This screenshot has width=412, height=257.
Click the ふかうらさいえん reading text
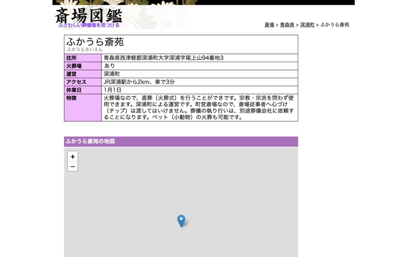[x=84, y=49]
